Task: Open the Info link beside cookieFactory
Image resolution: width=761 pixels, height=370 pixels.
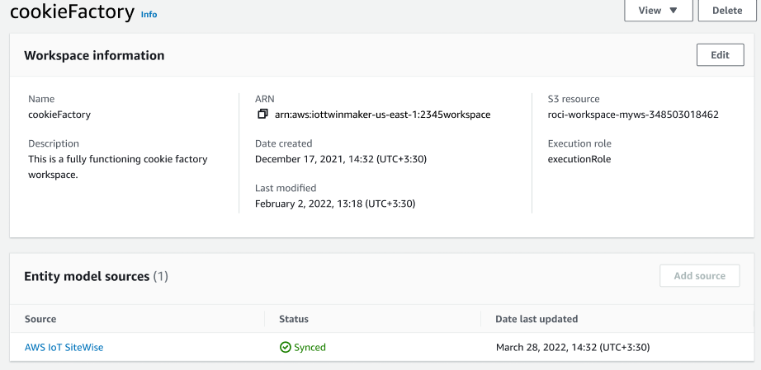Action: point(149,15)
